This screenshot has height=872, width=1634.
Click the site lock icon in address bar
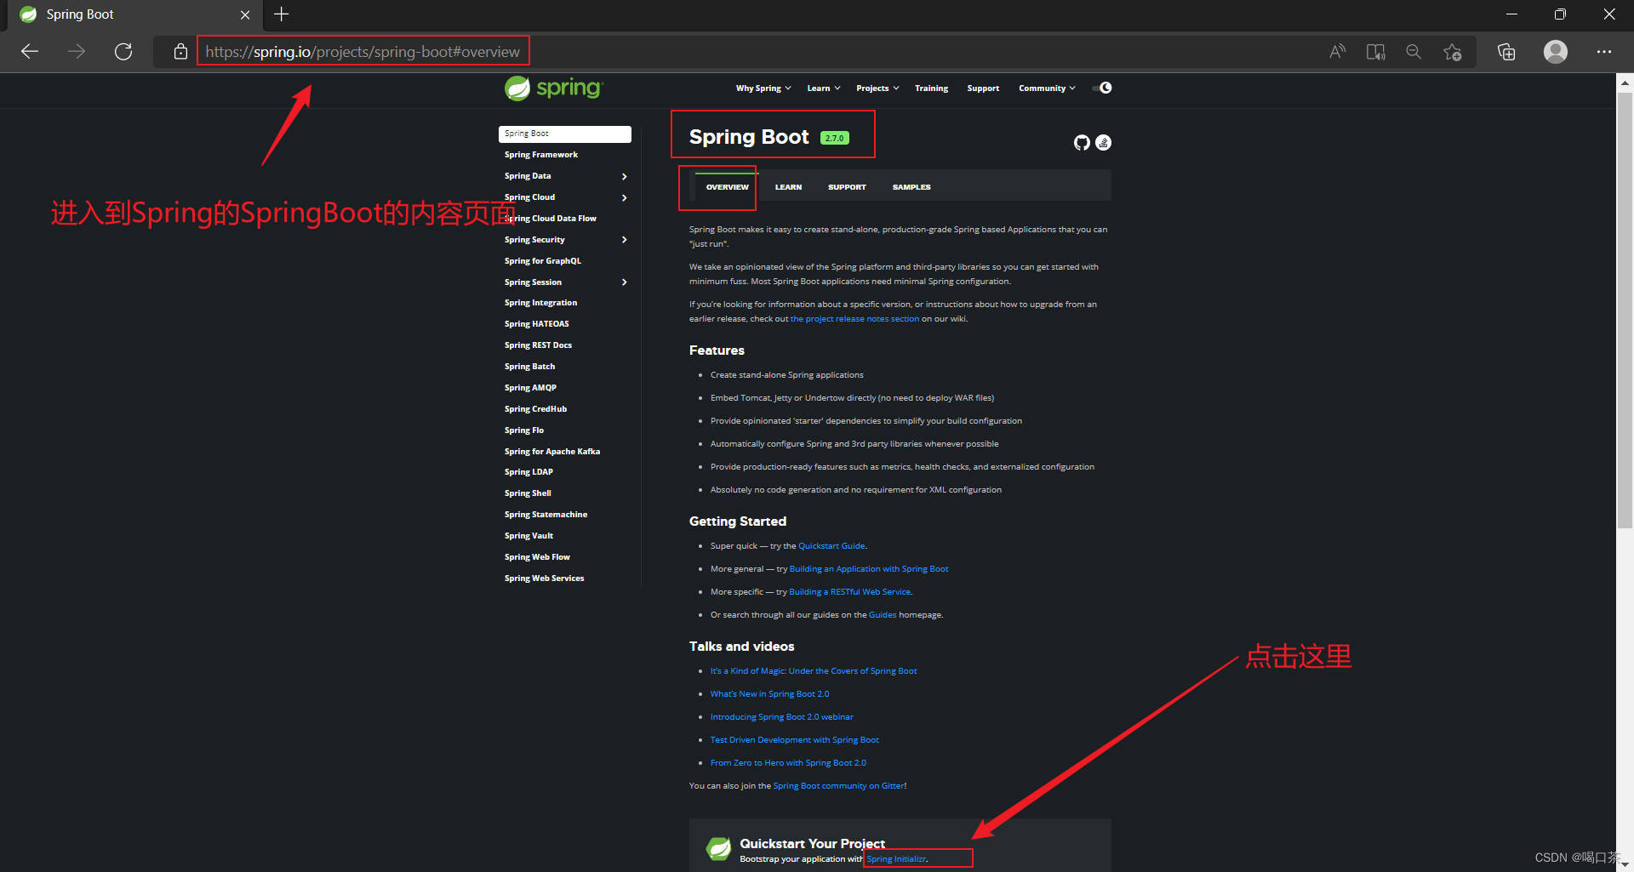point(180,52)
